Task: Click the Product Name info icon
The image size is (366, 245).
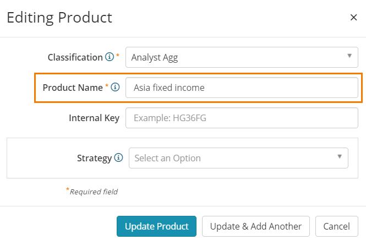Action: (115, 87)
